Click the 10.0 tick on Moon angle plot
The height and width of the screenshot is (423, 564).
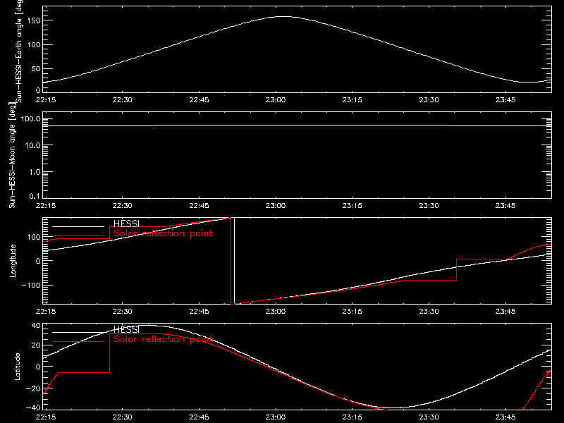(32, 145)
